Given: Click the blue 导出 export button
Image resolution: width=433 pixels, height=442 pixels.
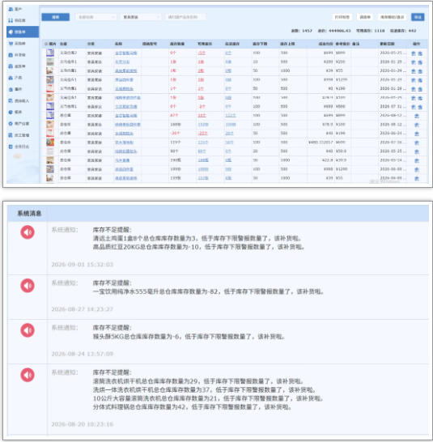Looking at the screenshot, I should (418, 17).
